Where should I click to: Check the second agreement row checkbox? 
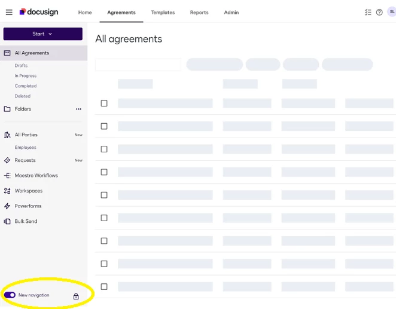point(104,126)
